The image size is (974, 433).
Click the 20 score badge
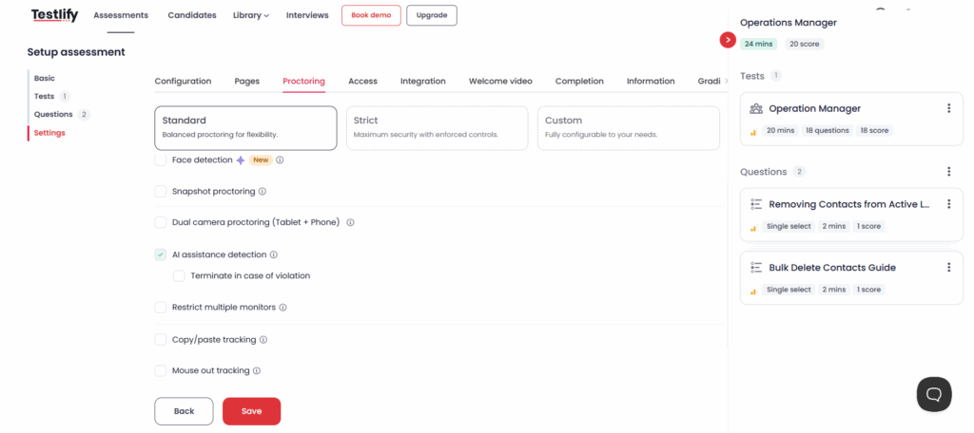[x=805, y=44]
